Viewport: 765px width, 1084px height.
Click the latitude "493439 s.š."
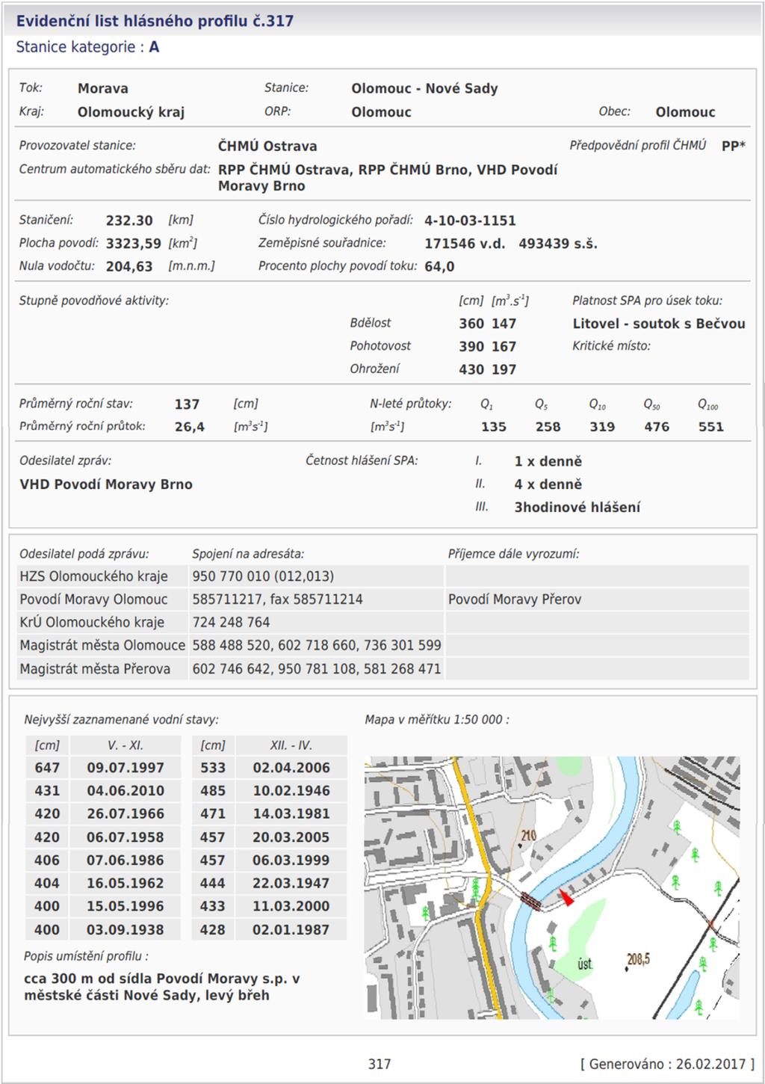click(558, 244)
